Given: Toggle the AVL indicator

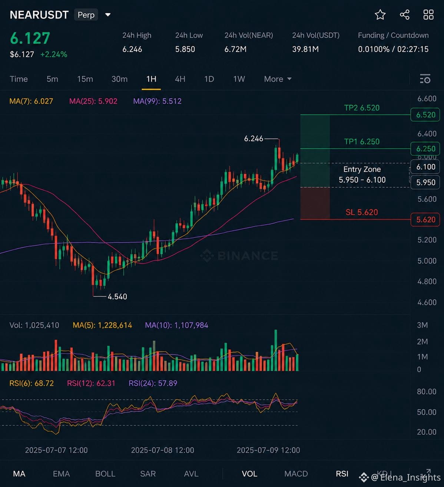Looking at the screenshot, I should tap(191, 474).
